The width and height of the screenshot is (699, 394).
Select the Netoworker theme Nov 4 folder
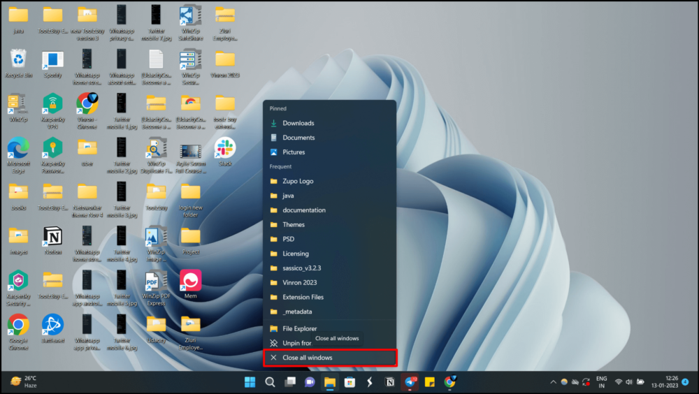coord(87,199)
